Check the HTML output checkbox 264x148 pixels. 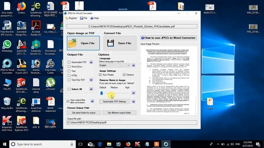(69, 75)
